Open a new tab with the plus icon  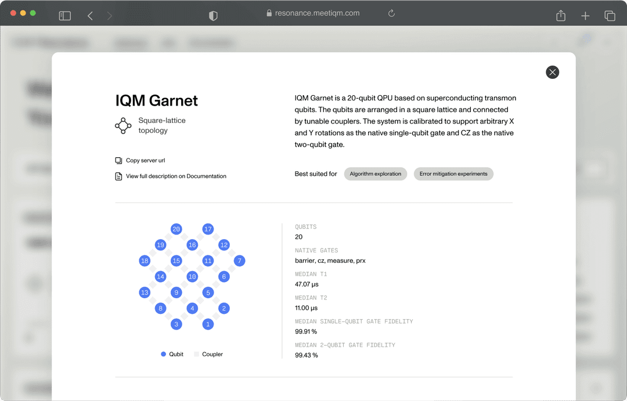[x=585, y=16]
